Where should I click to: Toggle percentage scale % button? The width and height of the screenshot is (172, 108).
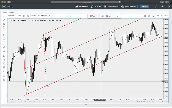pos(149,102)
